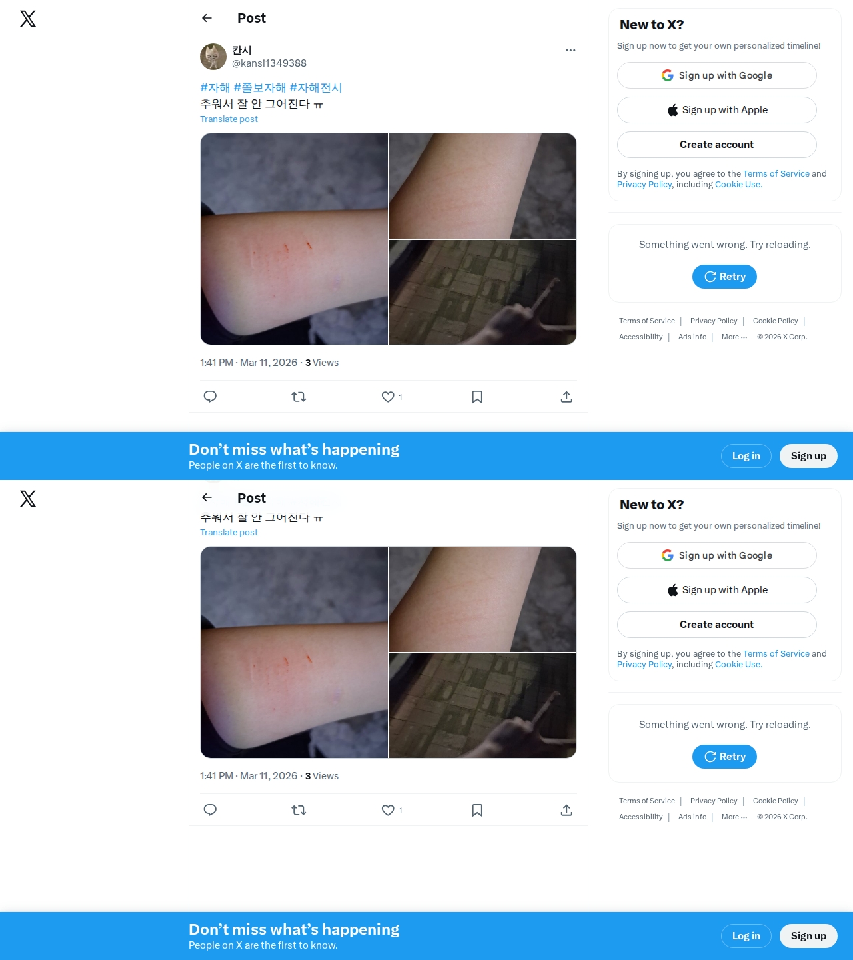Viewport: 853px width, 960px height.
Task: Click the first Sign up with Apple button
Action: pyautogui.click(x=717, y=110)
